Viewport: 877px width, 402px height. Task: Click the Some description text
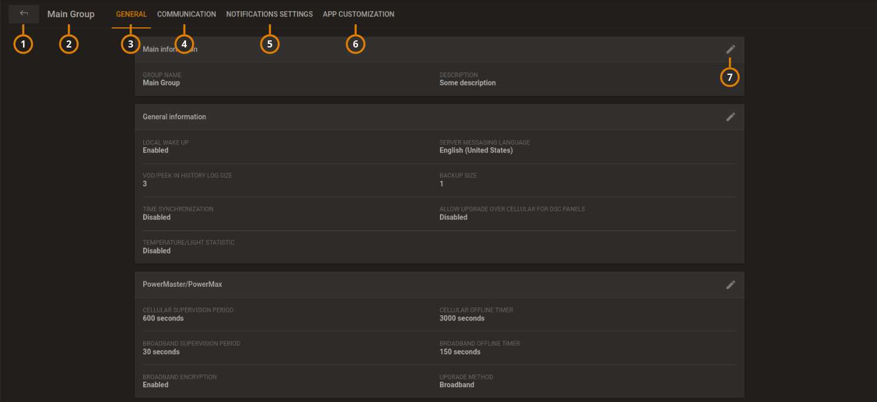tap(467, 83)
